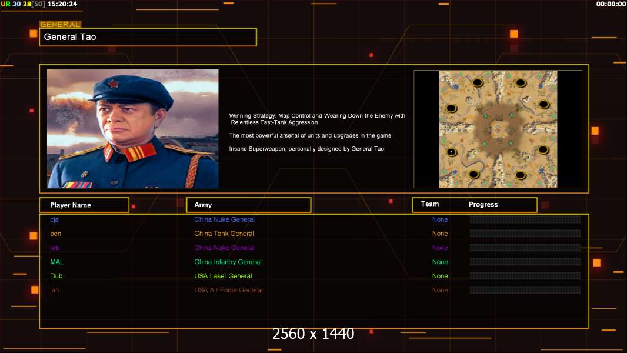Click the General Tao name field

(x=148, y=37)
